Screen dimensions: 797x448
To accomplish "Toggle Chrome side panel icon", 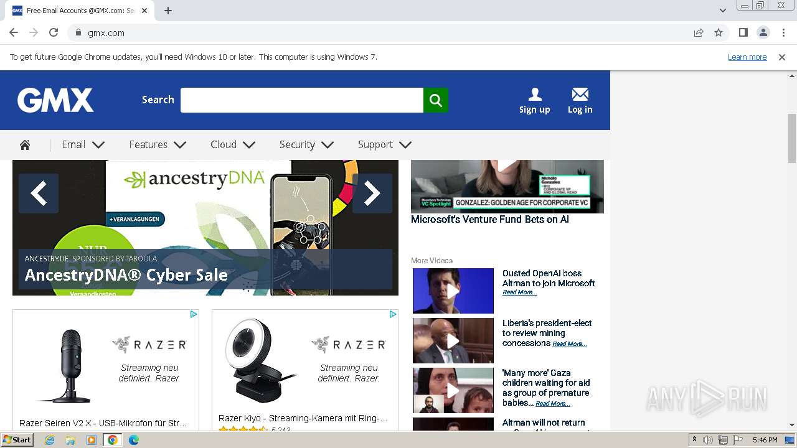I will pyautogui.click(x=743, y=32).
